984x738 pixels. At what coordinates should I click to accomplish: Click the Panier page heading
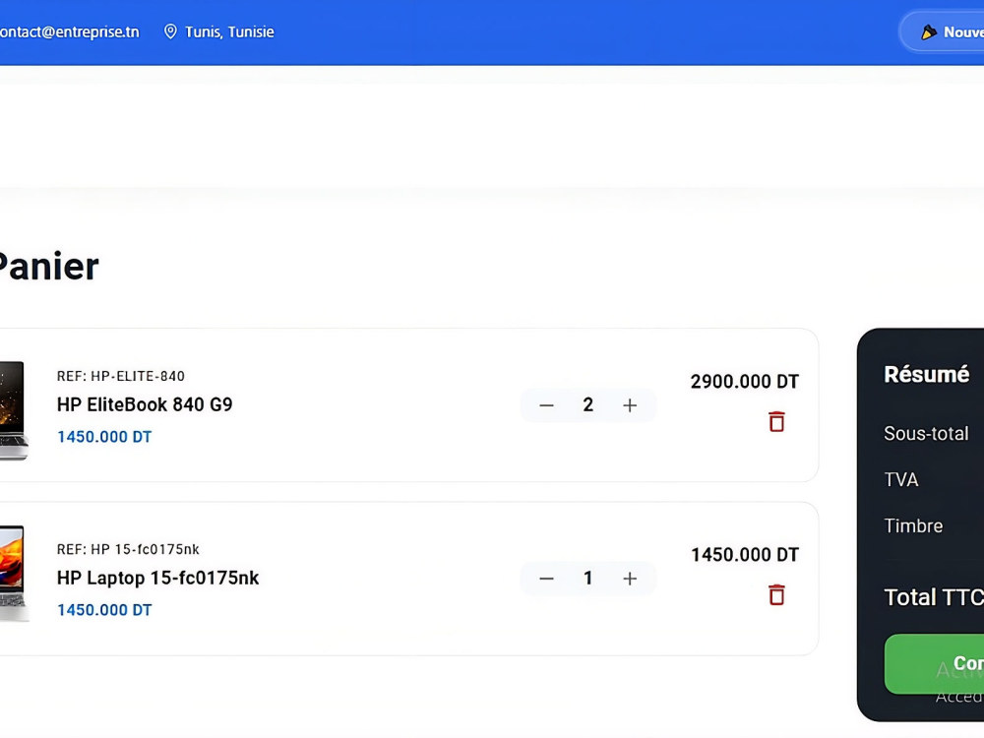[49, 267]
